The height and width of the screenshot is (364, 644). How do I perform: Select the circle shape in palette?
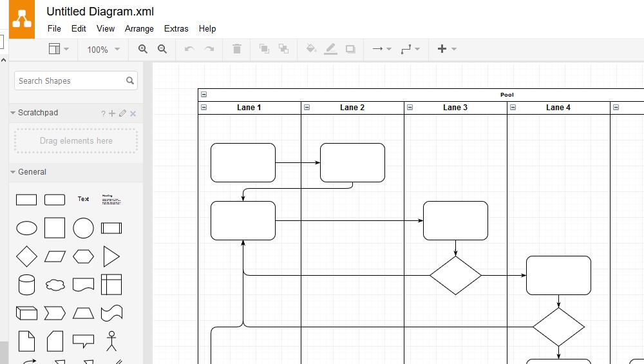tap(83, 228)
